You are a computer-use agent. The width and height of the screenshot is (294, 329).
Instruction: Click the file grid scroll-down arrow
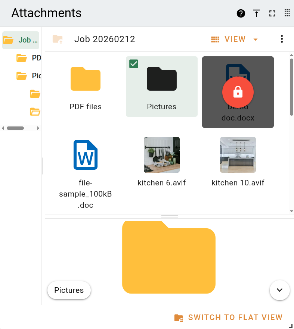pos(291,211)
